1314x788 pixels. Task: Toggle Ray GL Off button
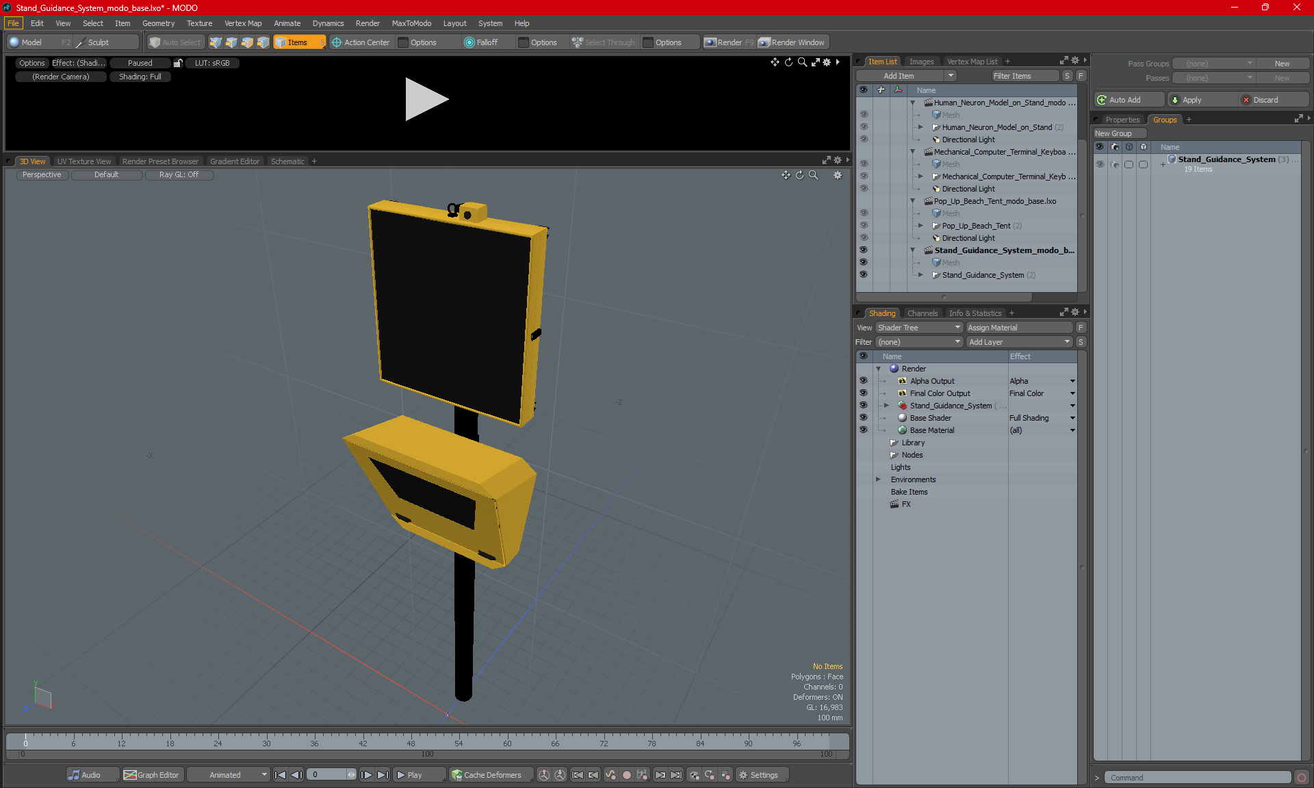[179, 175]
